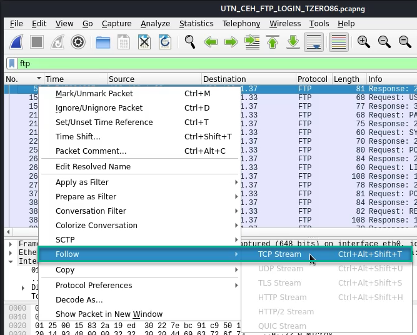The image size is (417, 335).
Task: Expand Apply as Filter submenu
Action: click(139, 182)
